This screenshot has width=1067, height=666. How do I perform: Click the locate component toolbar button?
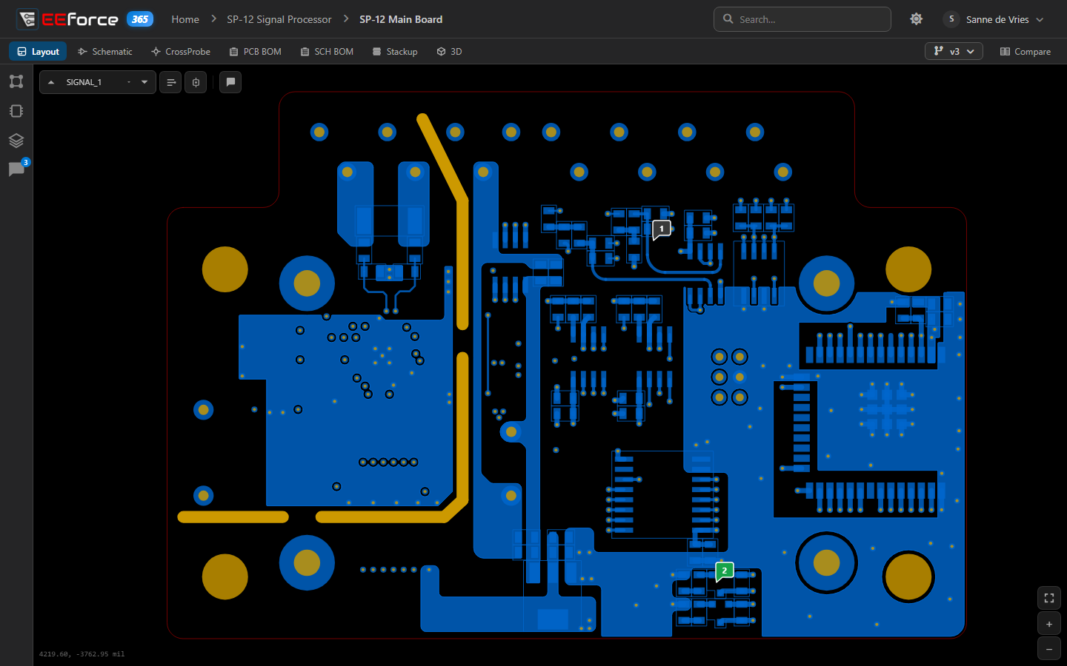[196, 82]
